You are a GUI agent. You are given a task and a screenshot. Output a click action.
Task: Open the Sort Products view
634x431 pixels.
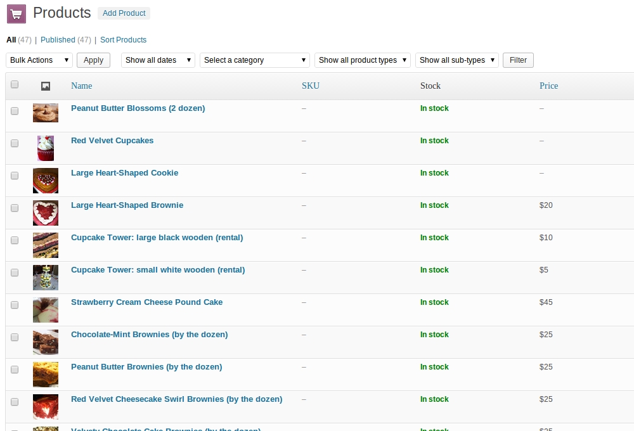[123, 40]
